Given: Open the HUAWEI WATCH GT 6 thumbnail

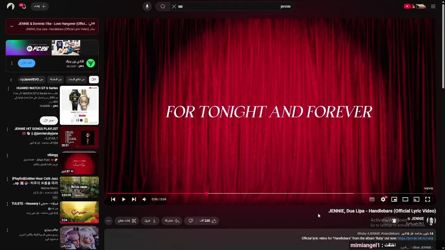Looking at the screenshot, I should (79, 105).
